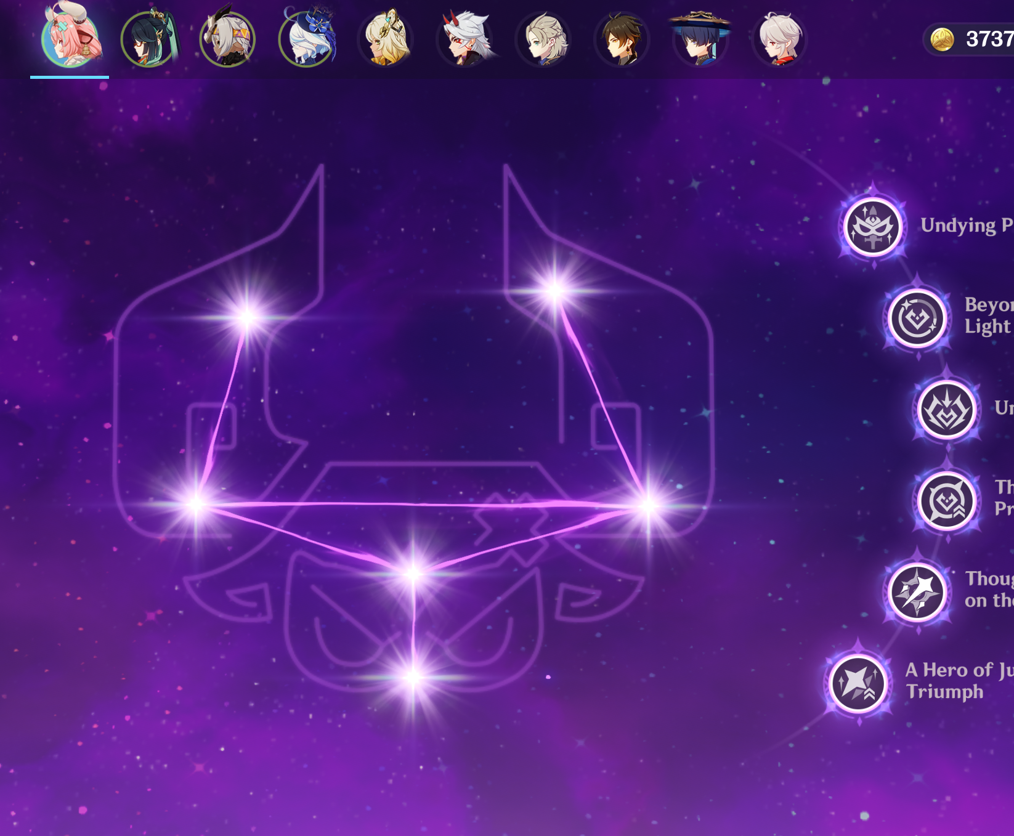Click the star at the right horn base
The height and width of the screenshot is (836, 1014).
point(555,290)
